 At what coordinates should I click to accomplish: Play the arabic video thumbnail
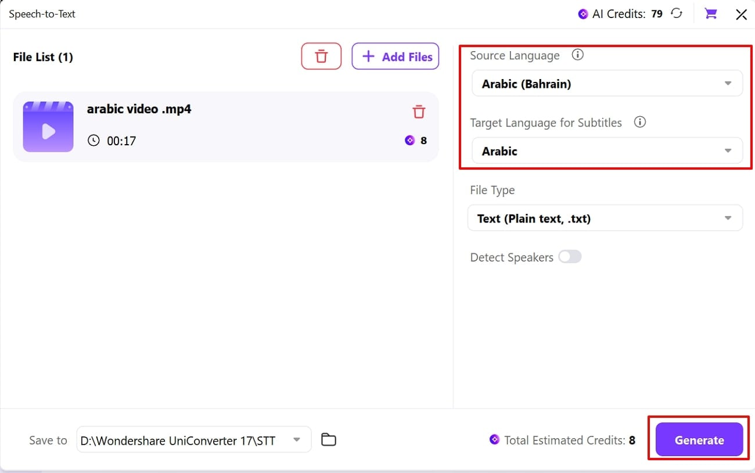(48, 126)
